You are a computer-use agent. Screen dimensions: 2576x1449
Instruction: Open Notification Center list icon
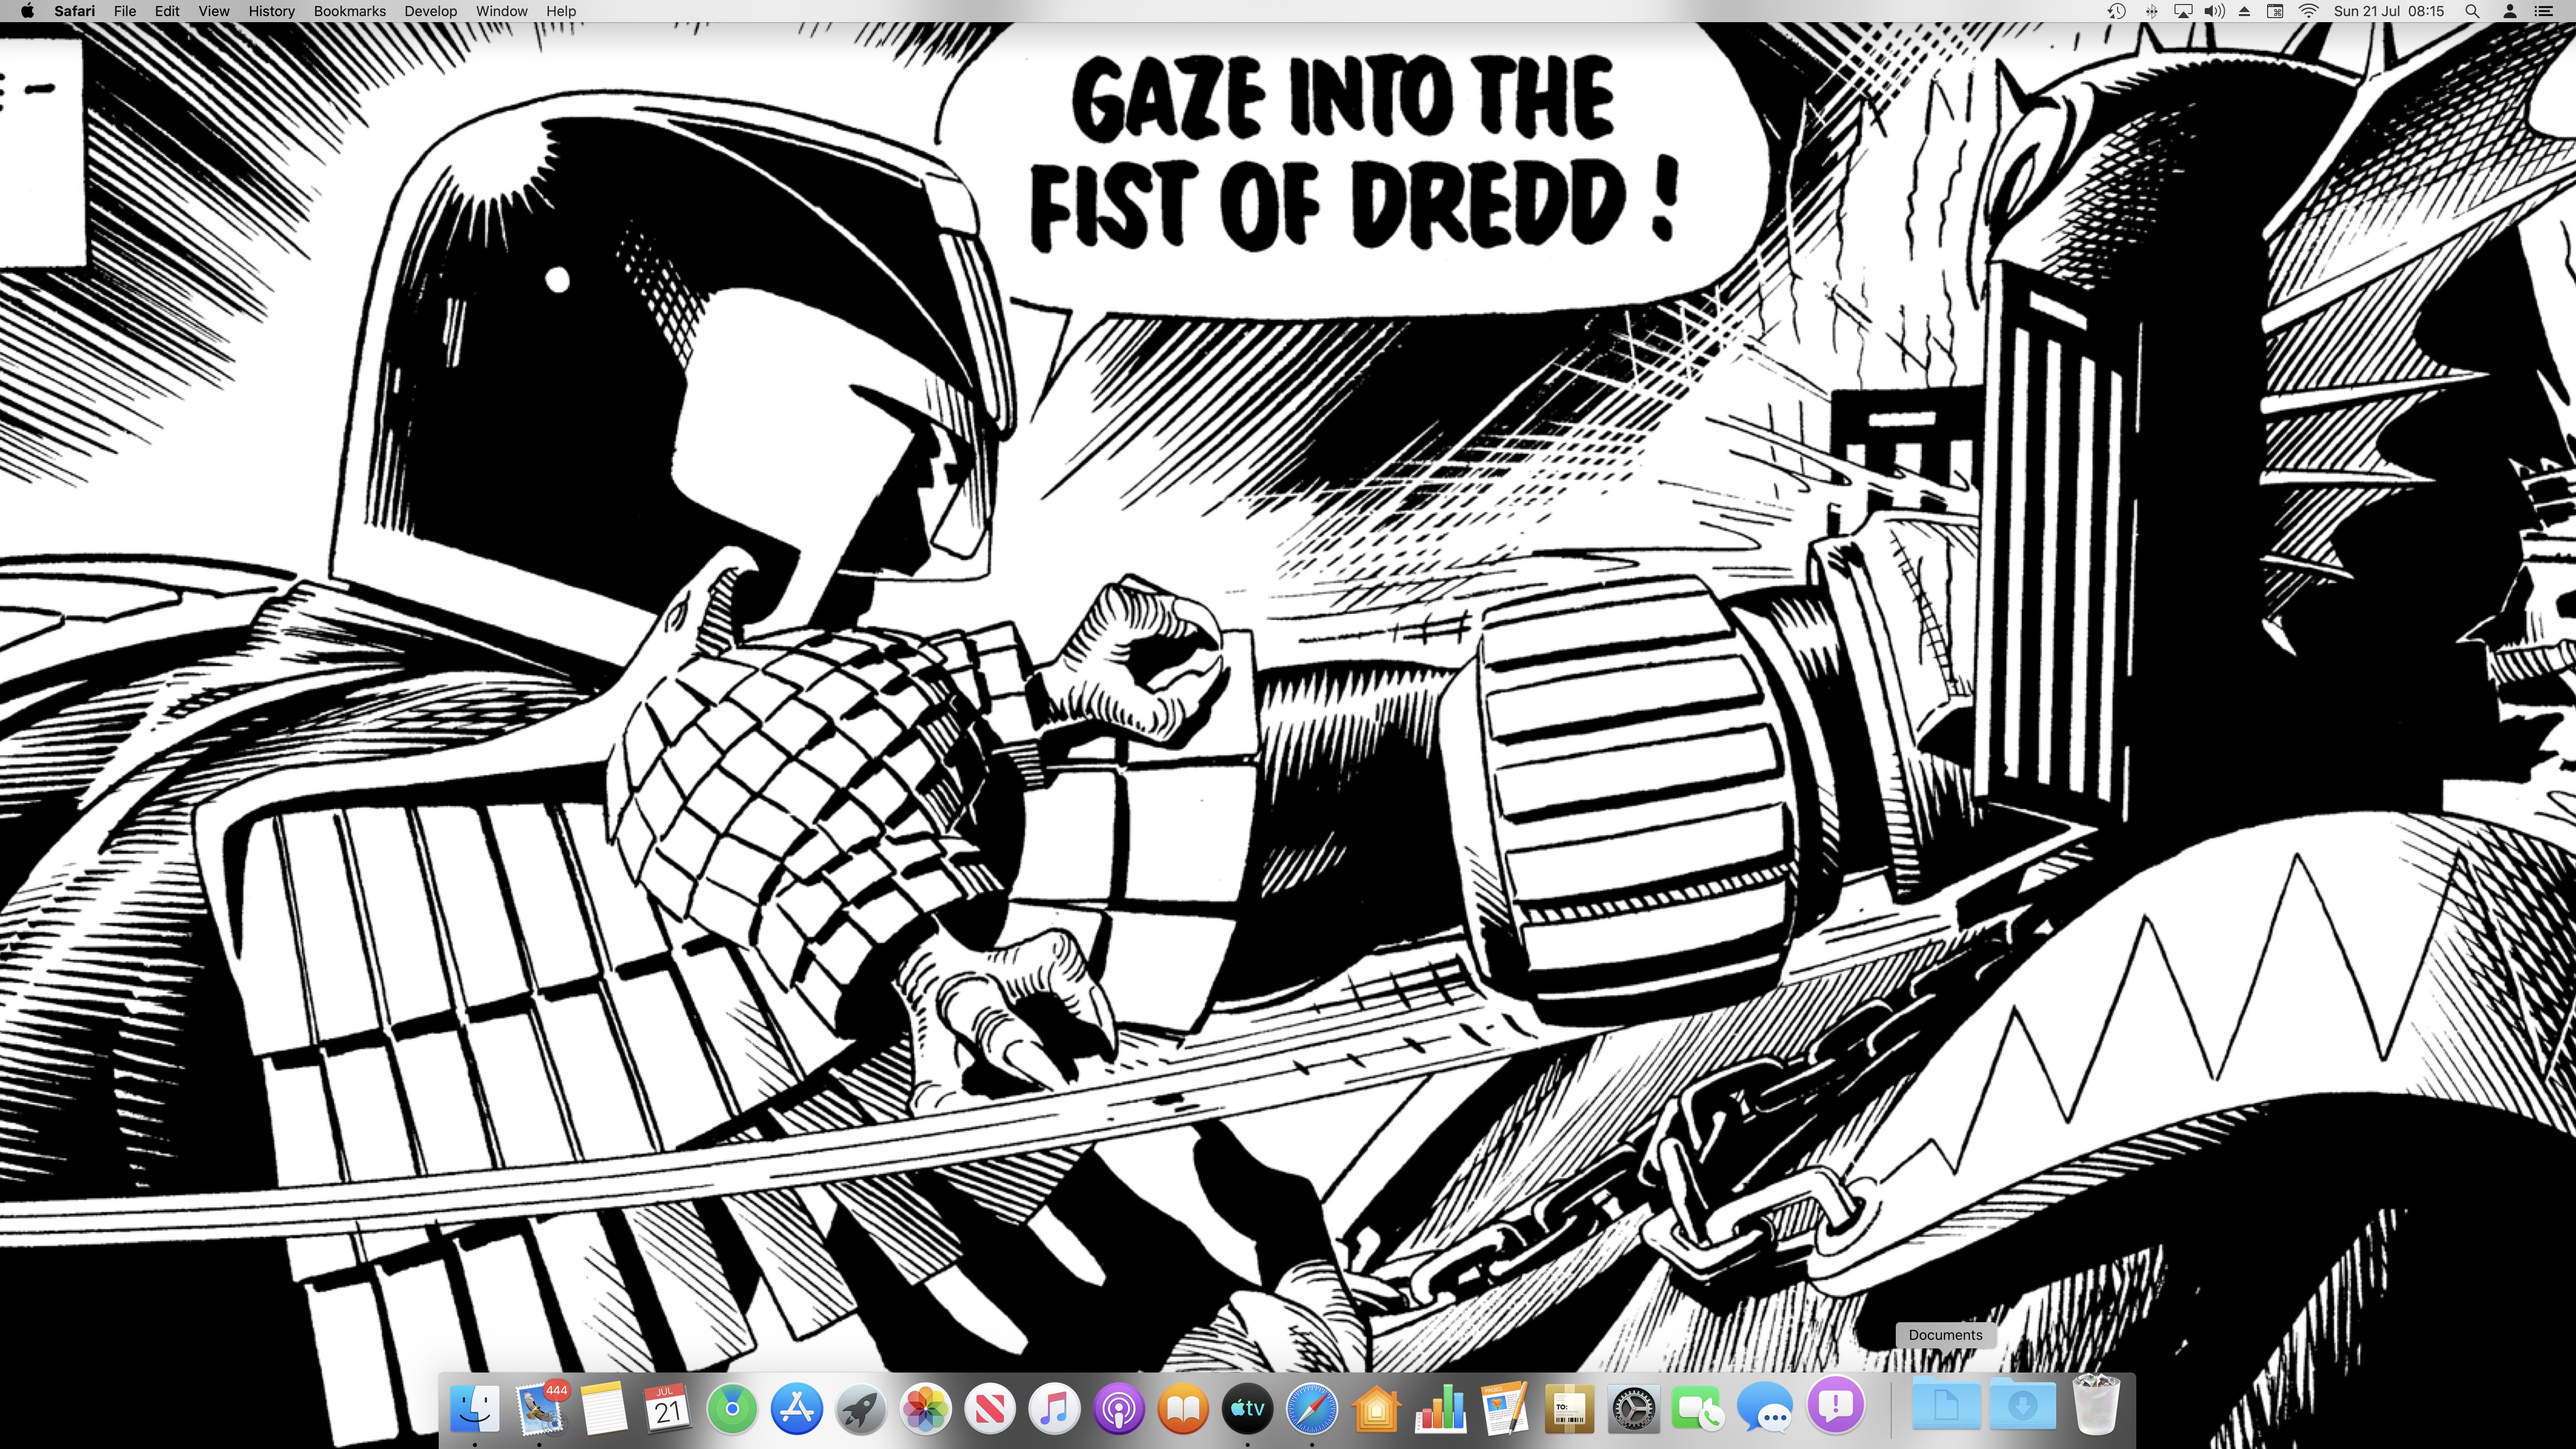[x=2544, y=11]
